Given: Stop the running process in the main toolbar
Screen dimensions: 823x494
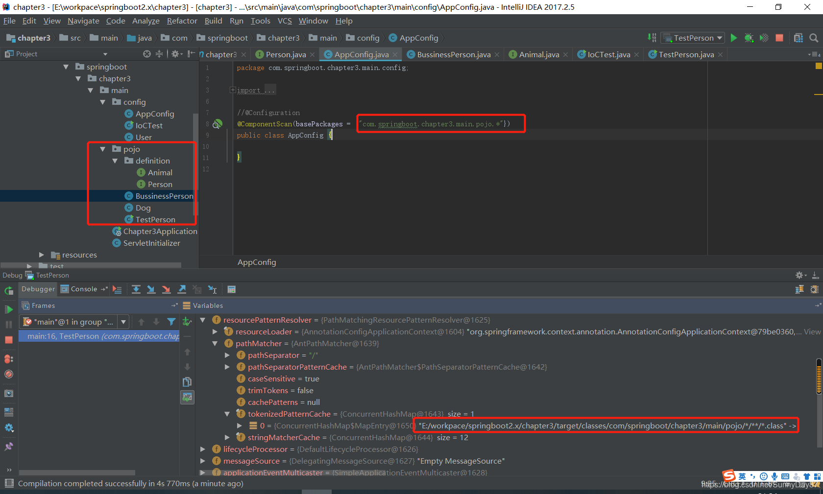Looking at the screenshot, I should click(779, 38).
